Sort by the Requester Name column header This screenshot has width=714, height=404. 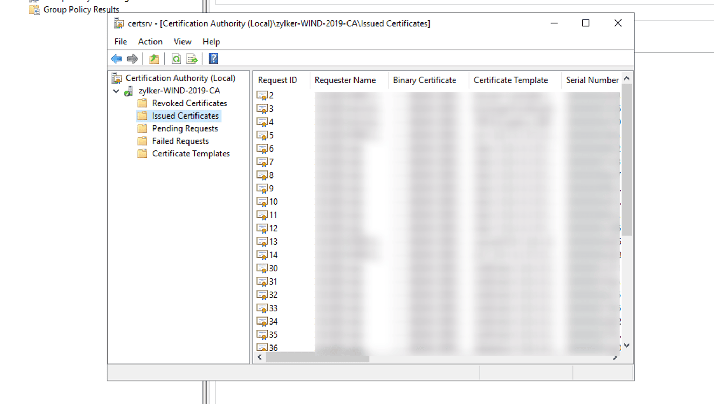(x=345, y=80)
